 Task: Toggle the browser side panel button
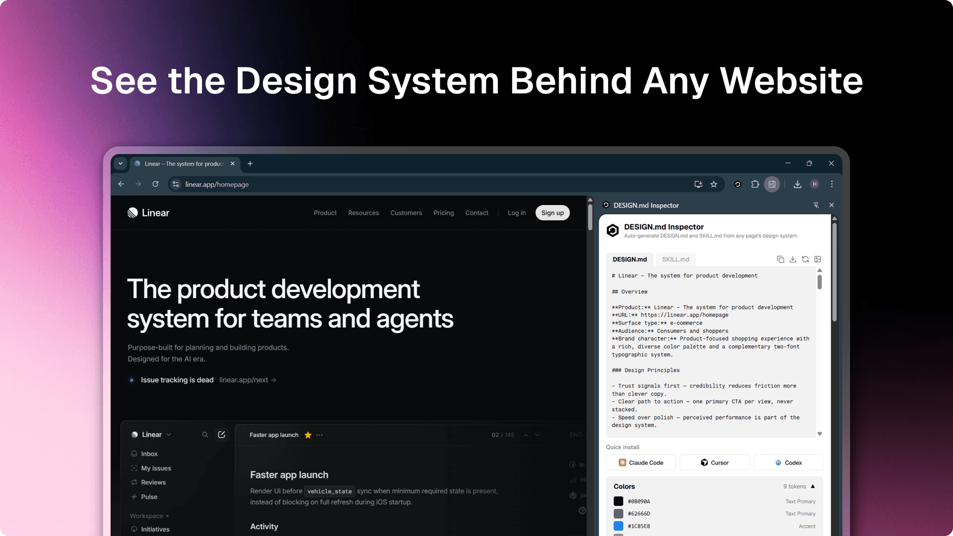coord(772,184)
